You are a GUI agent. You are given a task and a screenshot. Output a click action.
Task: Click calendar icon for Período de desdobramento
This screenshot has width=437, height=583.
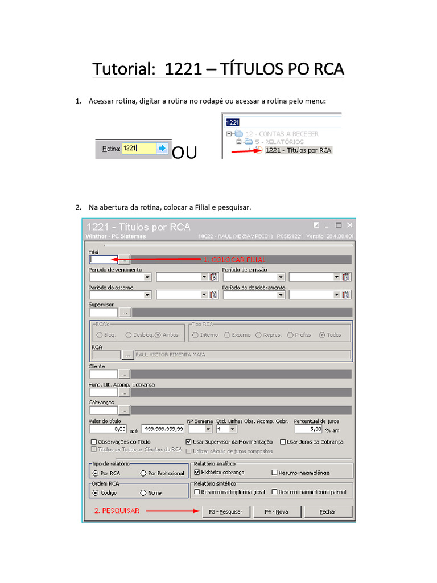[346, 295]
